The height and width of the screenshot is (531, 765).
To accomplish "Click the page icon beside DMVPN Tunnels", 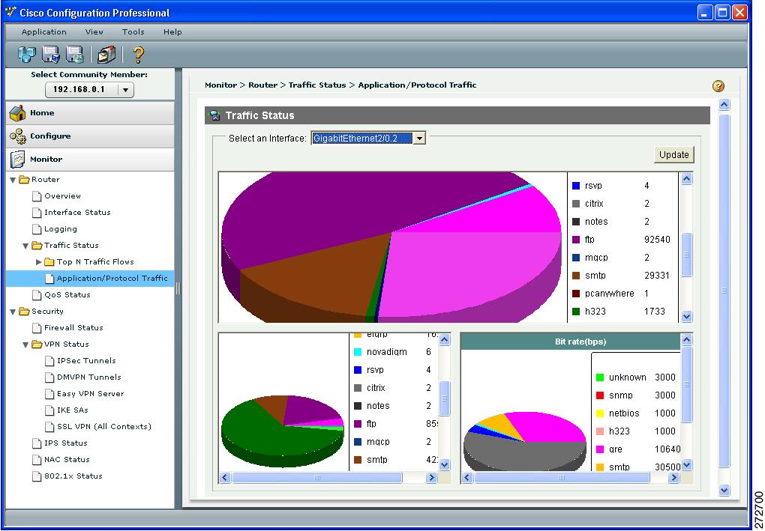I will (x=49, y=377).
